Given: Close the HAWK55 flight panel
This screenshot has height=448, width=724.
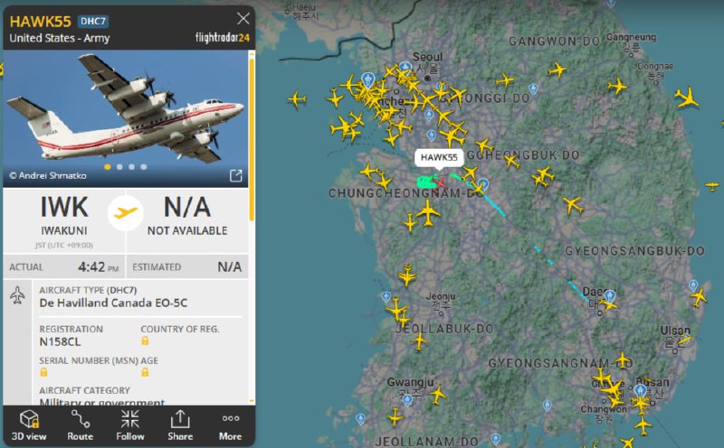Looking at the screenshot, I should click(x=243, y=18).
